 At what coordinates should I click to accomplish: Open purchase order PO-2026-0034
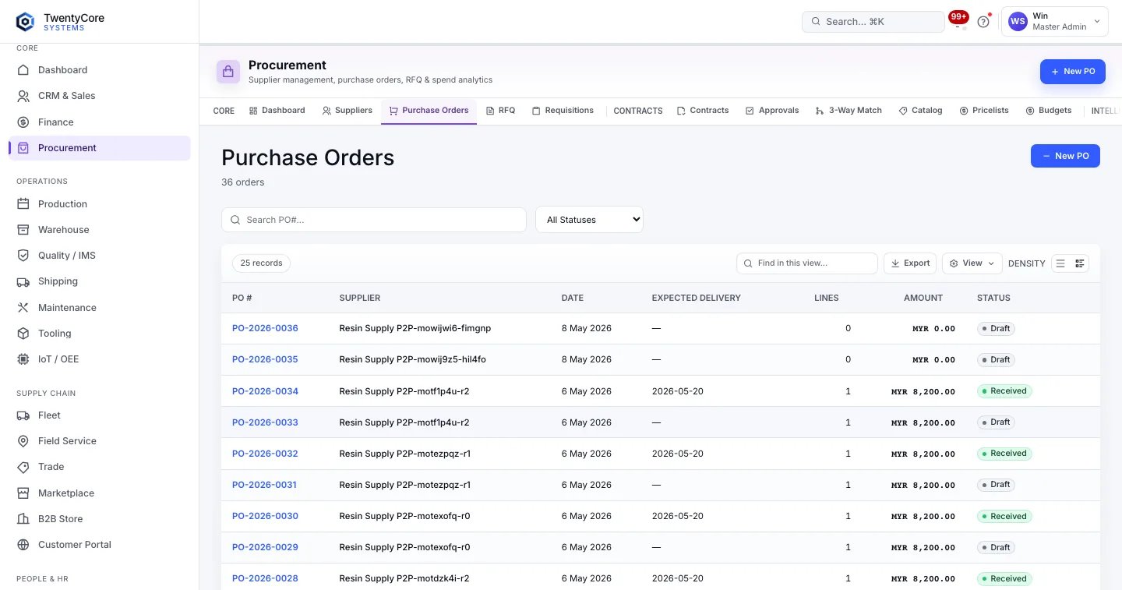pyautogui.click(x=265, y=391)
